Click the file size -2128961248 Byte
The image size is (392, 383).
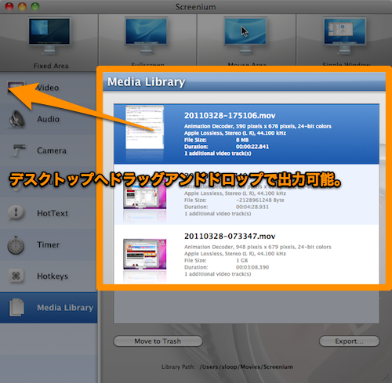pyautogui.click(x=260, y=200)
